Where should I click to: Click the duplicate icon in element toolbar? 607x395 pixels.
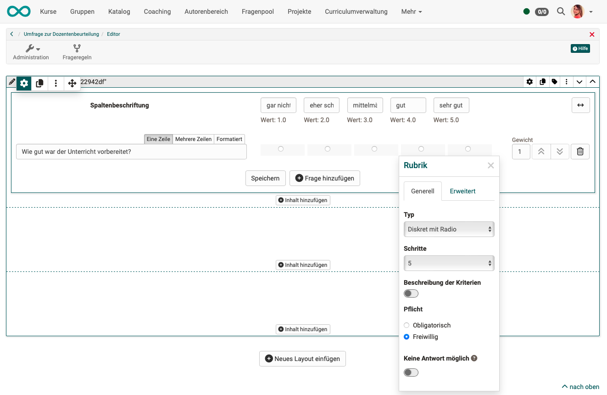click(x=40, y=83)
